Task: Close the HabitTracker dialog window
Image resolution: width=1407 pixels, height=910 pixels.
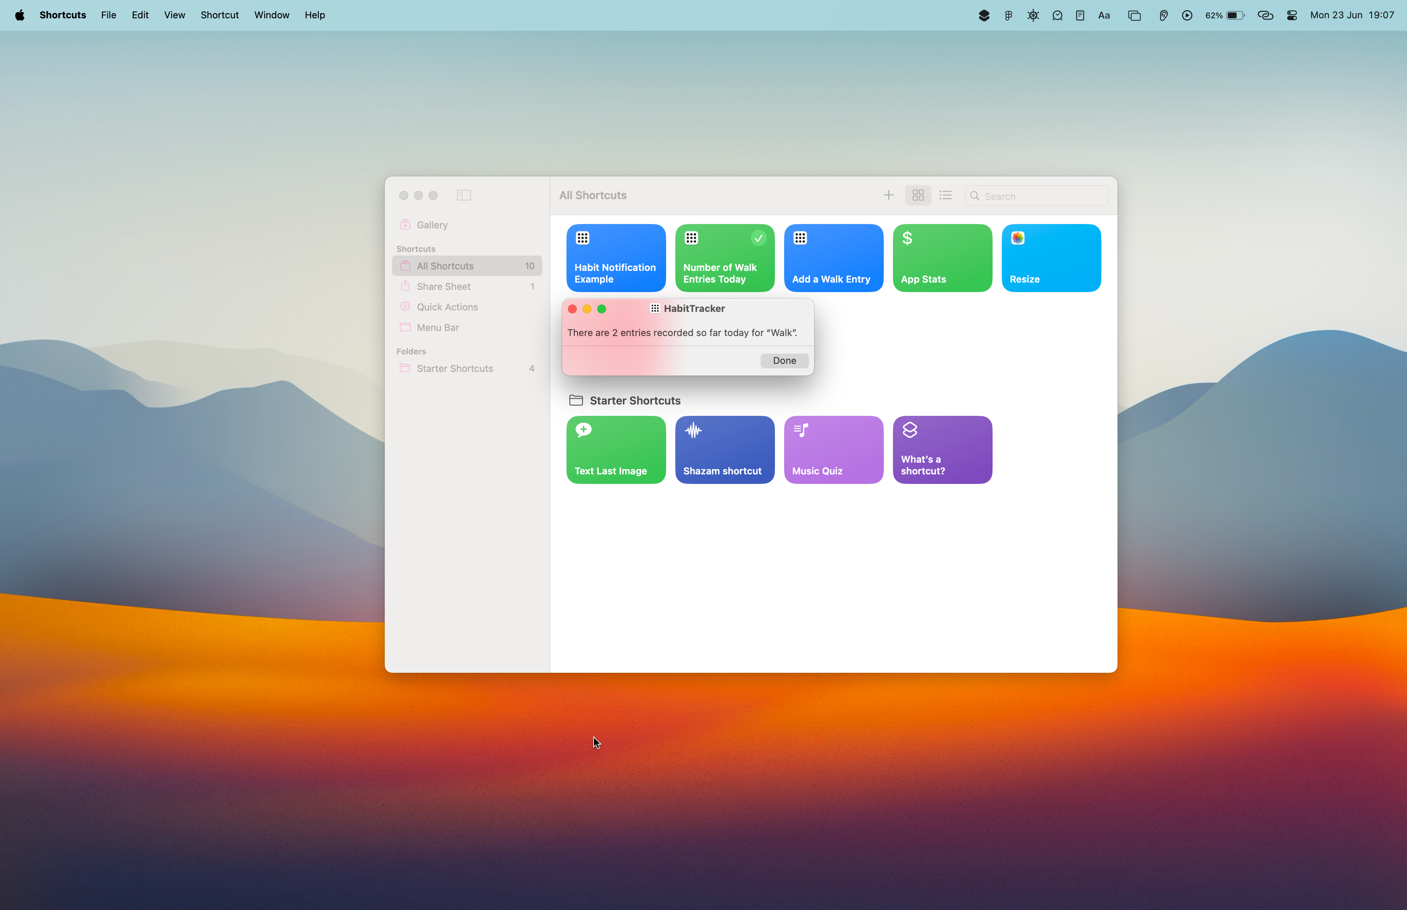Action: point(572,309)
